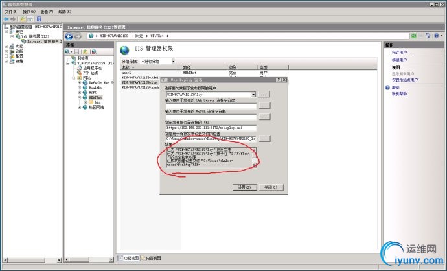
Task: Click the SQL Server connection string field
Action: 211,106
